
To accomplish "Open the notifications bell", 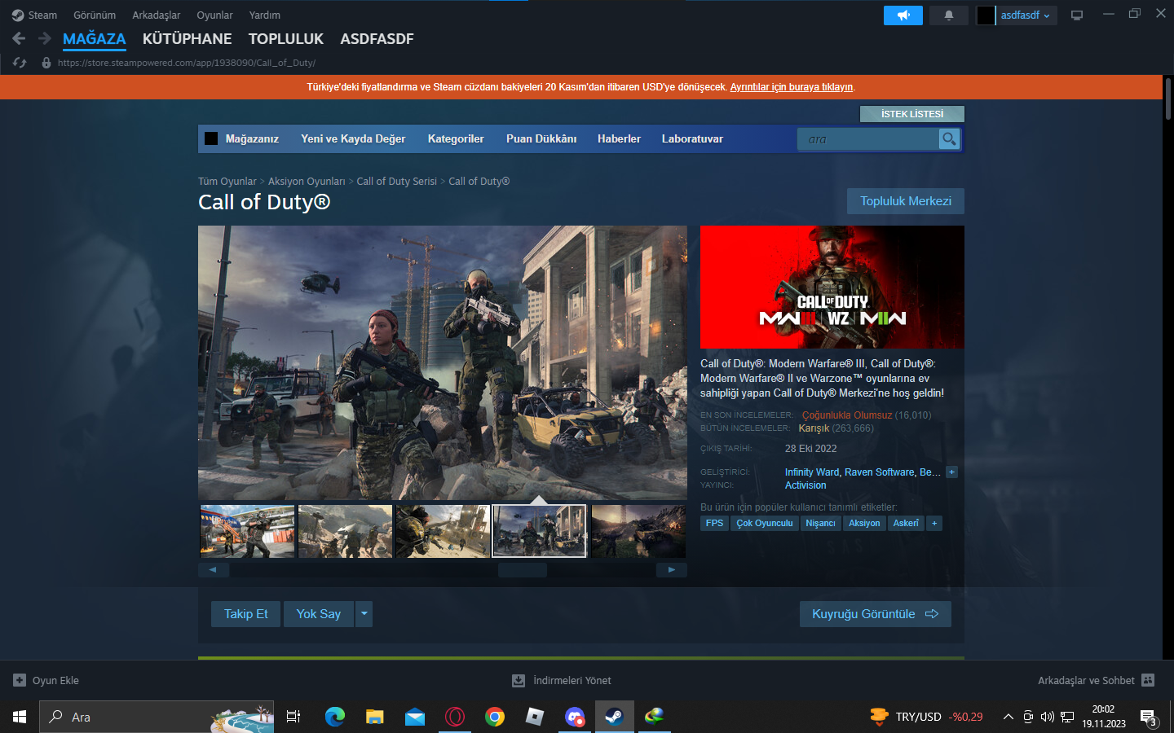I will [949, 15].
